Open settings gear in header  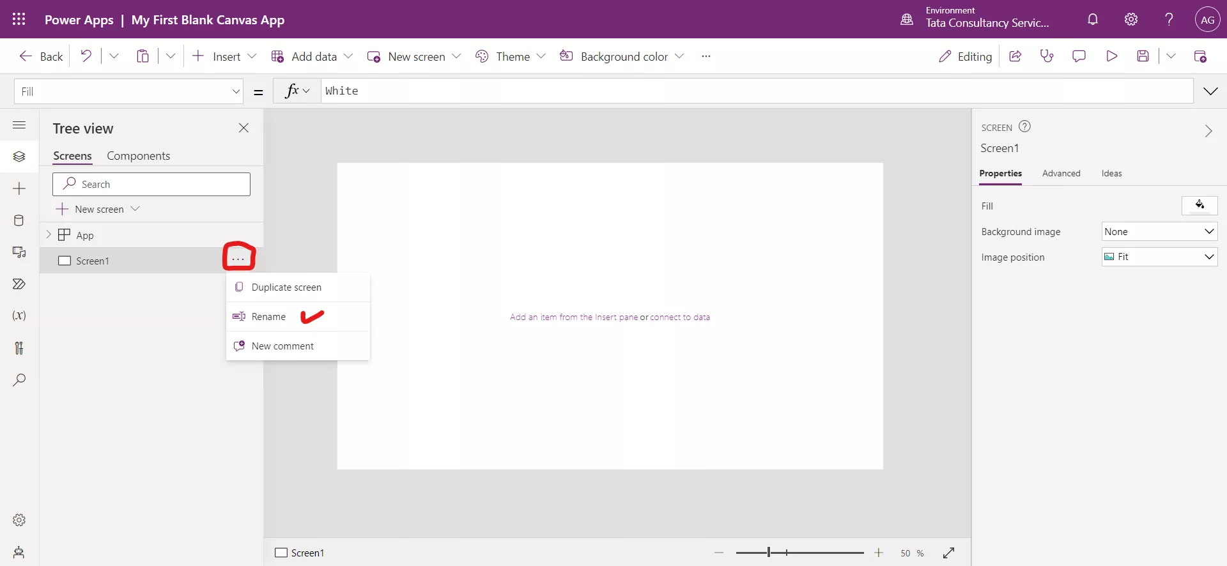(x=1131, y=19)
